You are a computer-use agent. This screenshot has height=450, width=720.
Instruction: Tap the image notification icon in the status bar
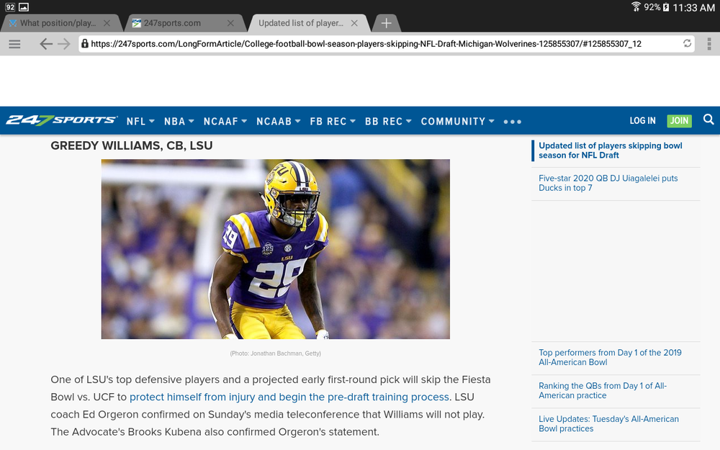click(24, 7)
